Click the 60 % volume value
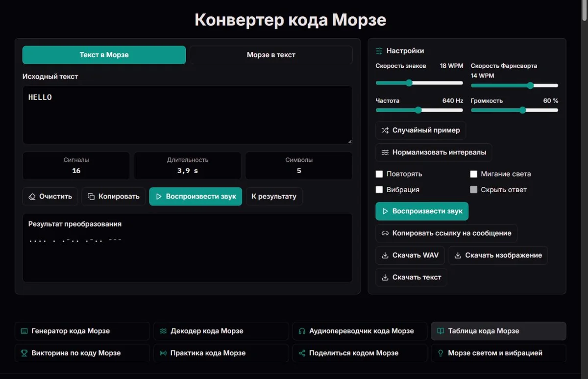Screen dimensions: 588x379 click(x=551, y=101)
